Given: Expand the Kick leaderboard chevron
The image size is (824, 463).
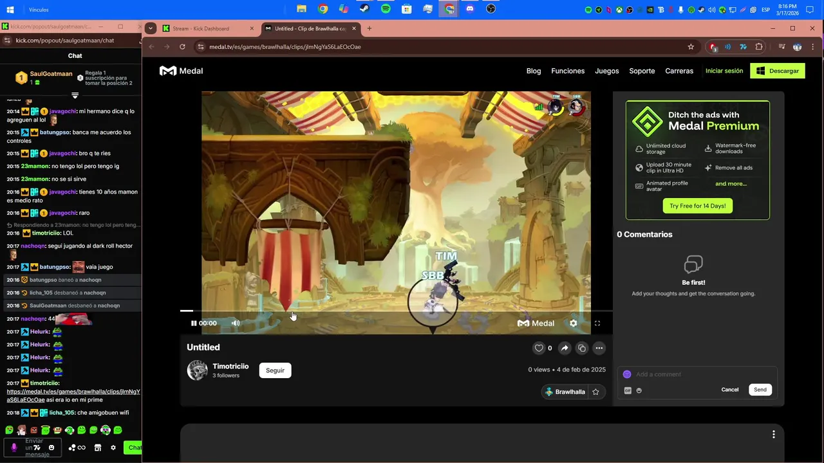Looking at the screenshot, I should coord(75,95).
